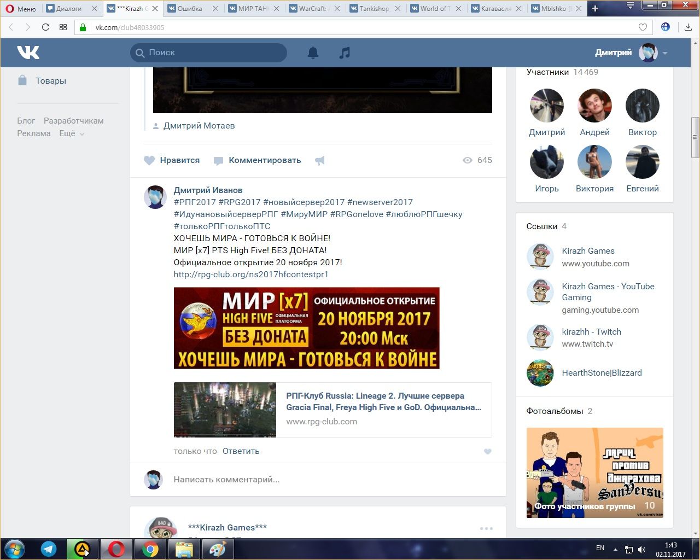
Task: Expand the Ещё footer menu
Action: click(x=72, y=133)
